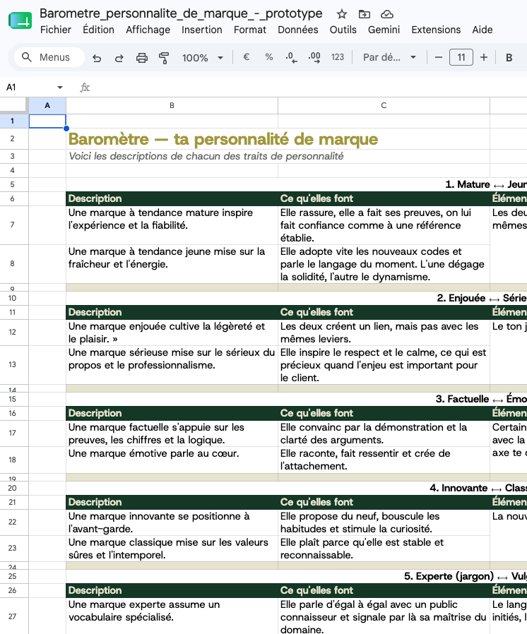Click the redo arrow icon
The image size is (527, 634).
tap(119, 58)
